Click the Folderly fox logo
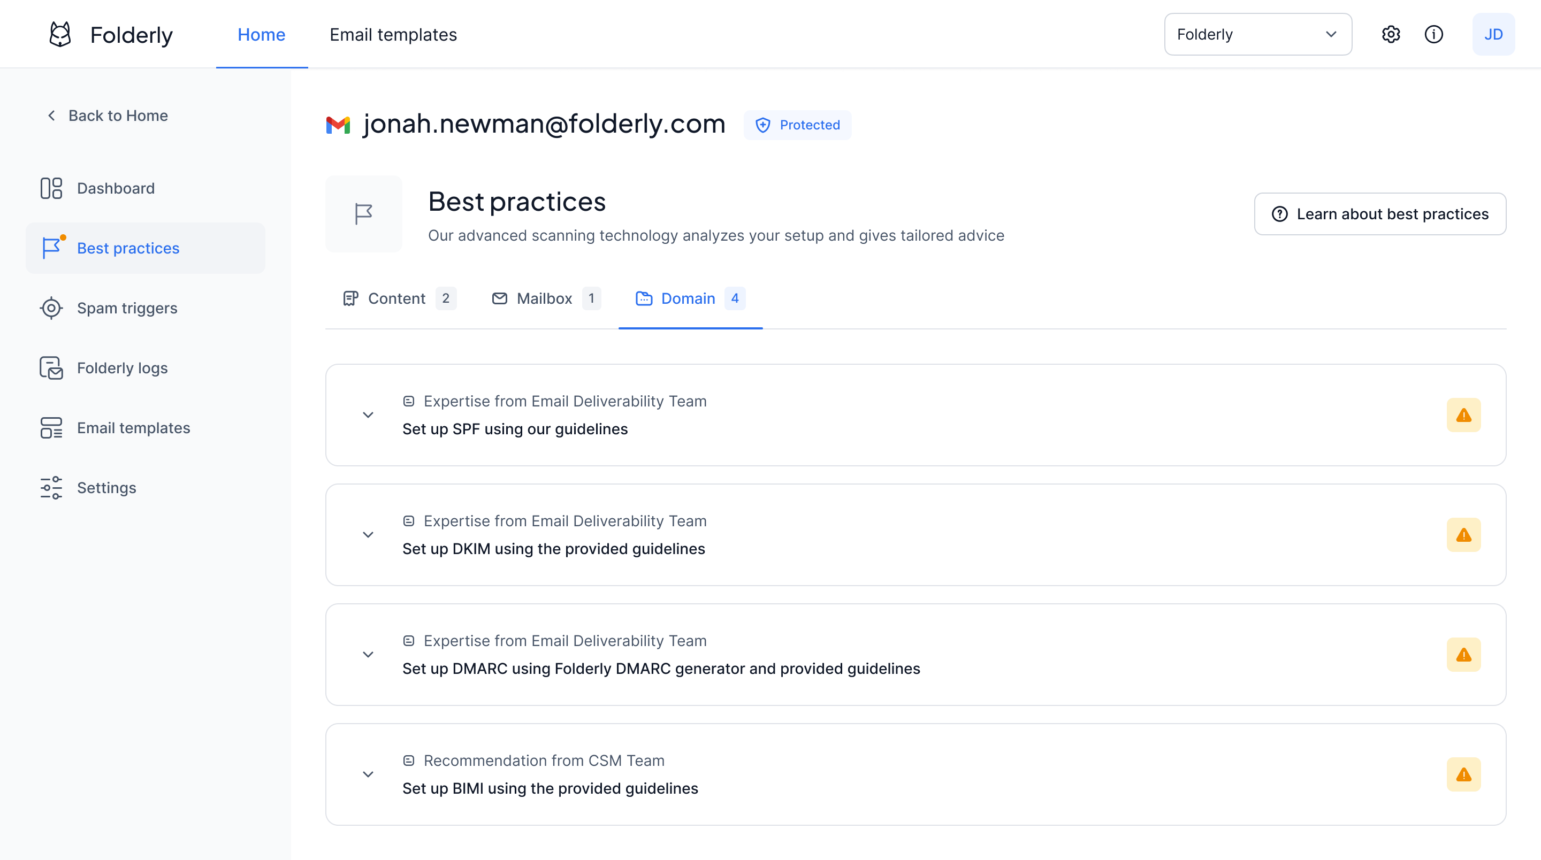Viewport: 1541px width, 860px height. point(59,34)
